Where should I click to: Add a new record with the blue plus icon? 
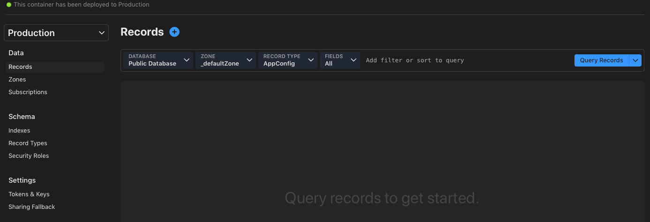(x=174, y=32)
